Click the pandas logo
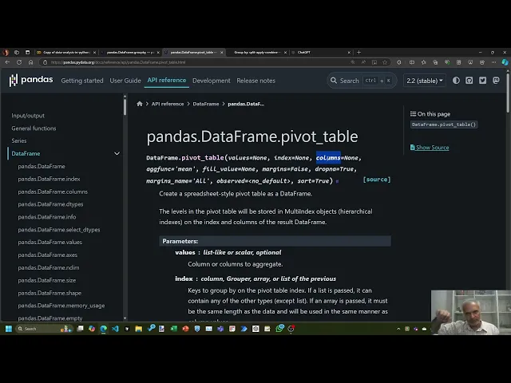 31,80
